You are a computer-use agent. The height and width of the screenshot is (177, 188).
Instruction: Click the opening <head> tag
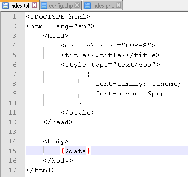click(56, 36)
